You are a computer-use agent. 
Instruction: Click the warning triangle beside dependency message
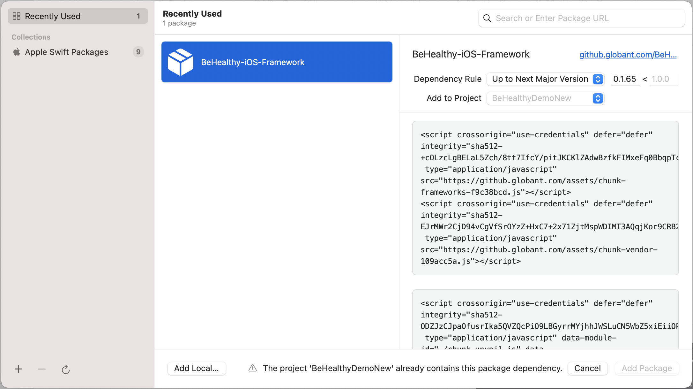(252, 368)
